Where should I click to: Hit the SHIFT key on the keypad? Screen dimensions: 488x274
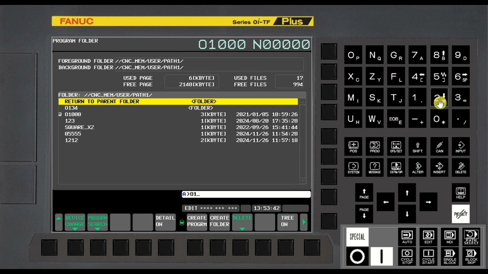417,147
